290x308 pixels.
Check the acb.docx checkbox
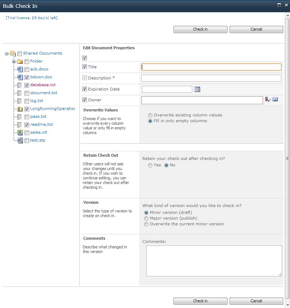click(x=27, y=69)
